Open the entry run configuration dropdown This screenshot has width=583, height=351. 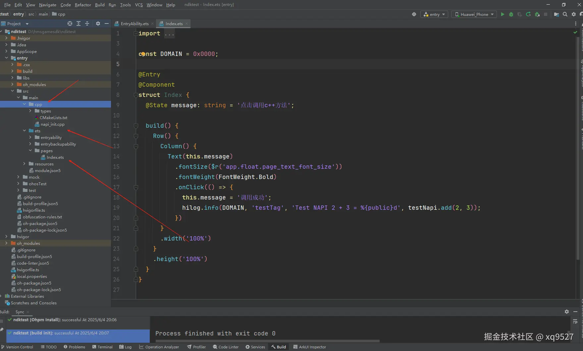pos(435,14)
